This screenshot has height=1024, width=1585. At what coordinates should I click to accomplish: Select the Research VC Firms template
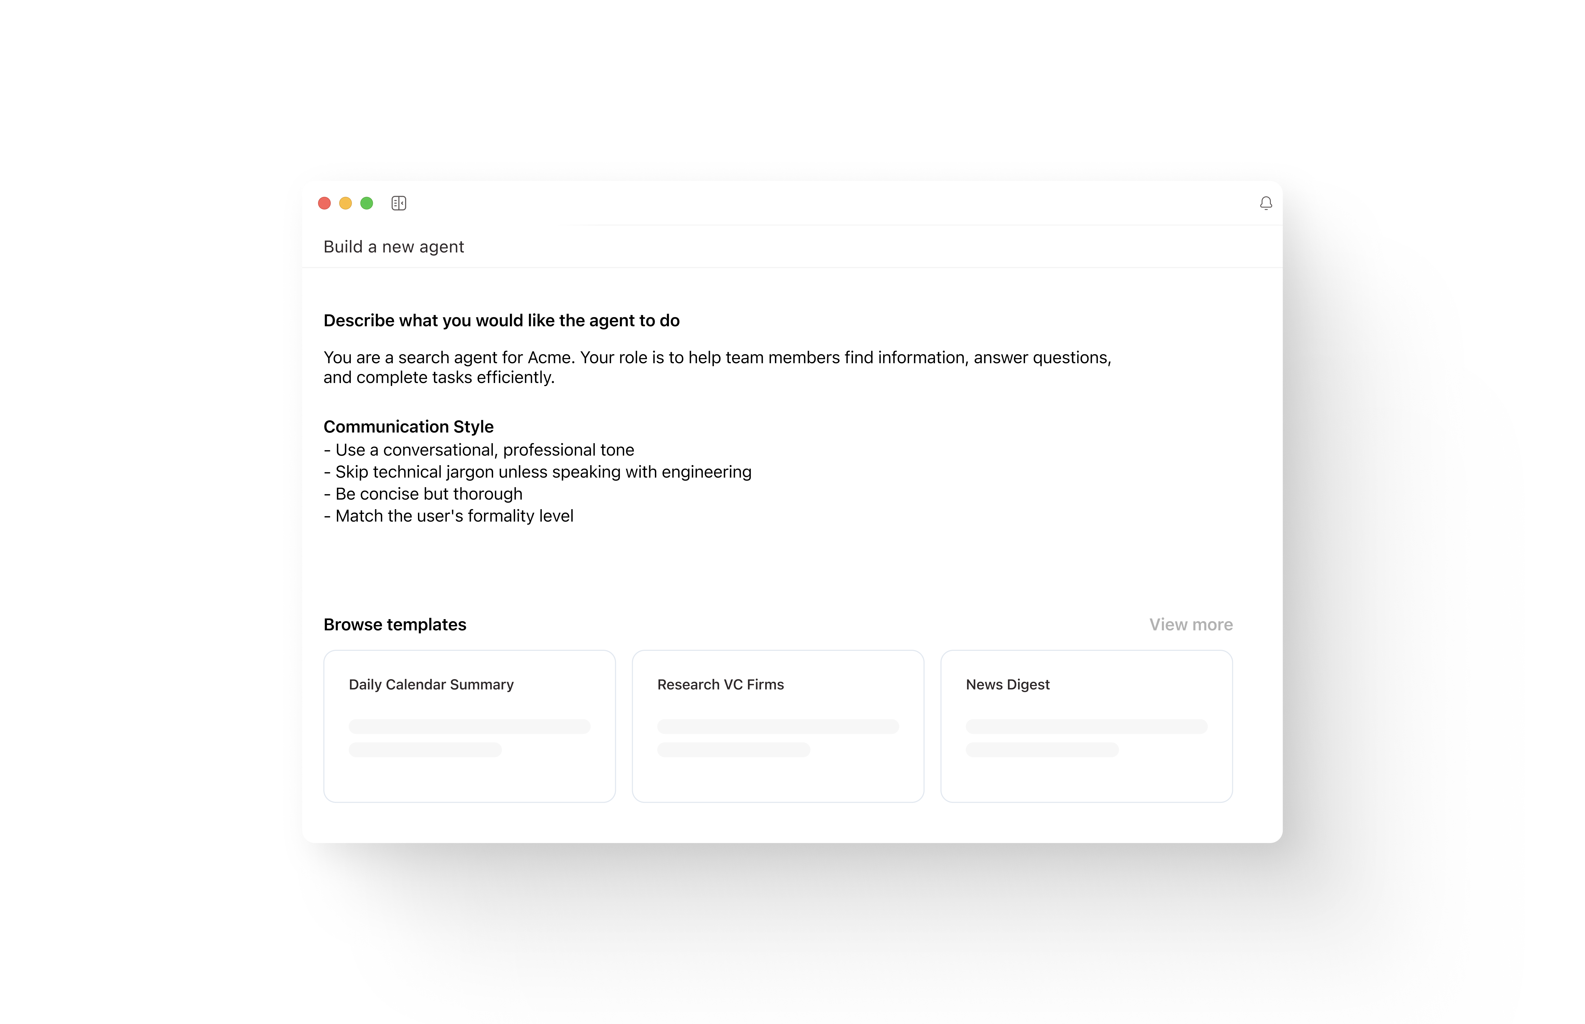(x=778, y=726)
